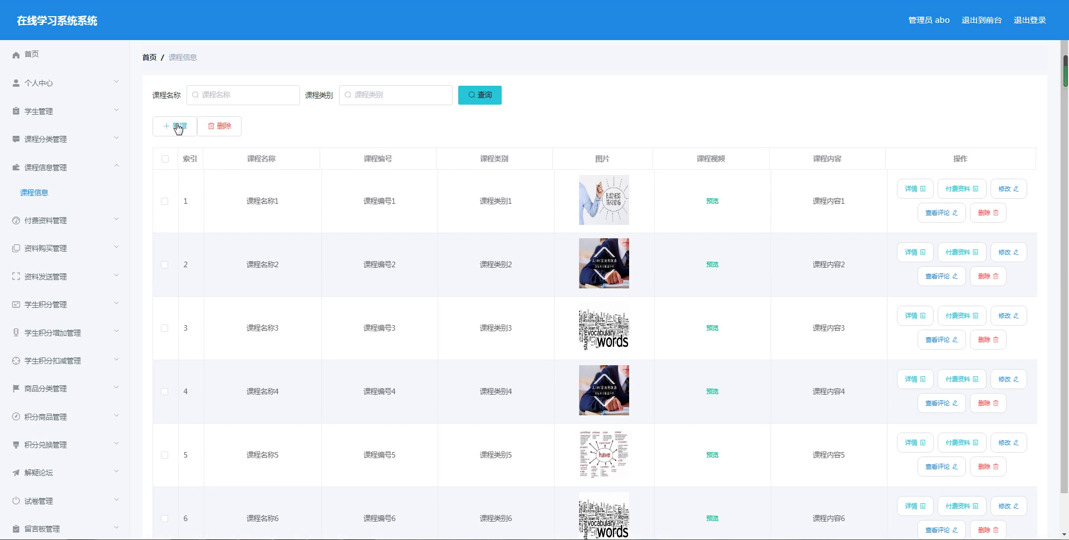Viewport: 1069px width, 540px height.
Task: Click the 删除 button for 课程名称5
Action: tap(988, 467)
